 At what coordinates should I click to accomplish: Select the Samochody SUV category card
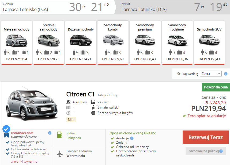pyautogui.click(x=209, y=43)
